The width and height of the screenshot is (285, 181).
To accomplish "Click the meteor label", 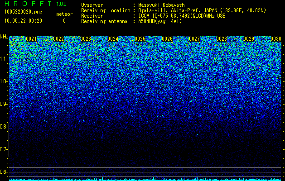I will [64, 14].
